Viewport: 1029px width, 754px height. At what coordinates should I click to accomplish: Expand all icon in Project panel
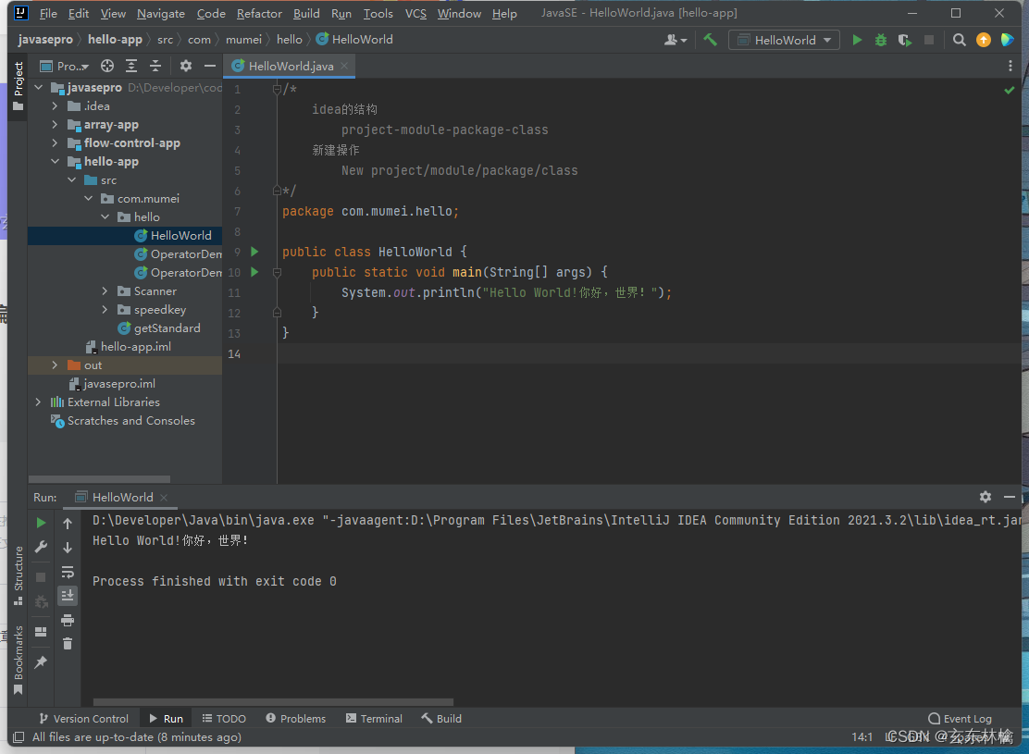pos(131,66)
